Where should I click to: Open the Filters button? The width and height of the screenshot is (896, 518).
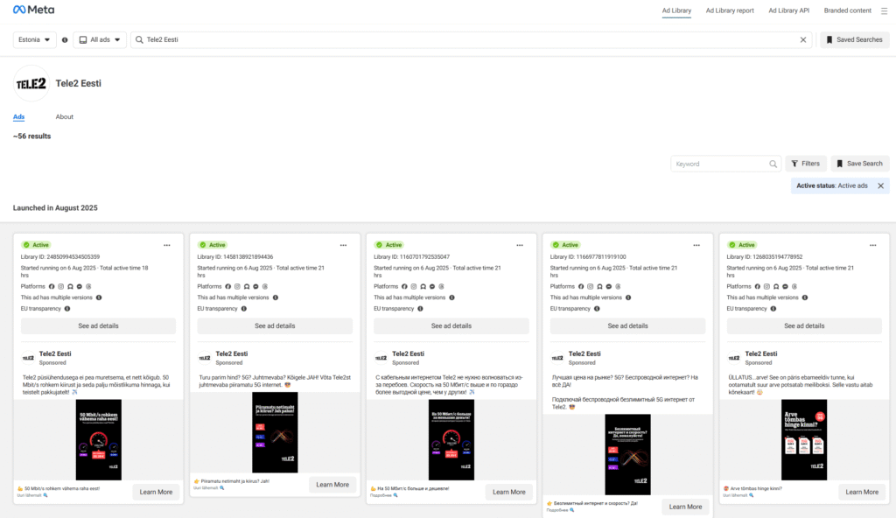click(x=806, y=164)
